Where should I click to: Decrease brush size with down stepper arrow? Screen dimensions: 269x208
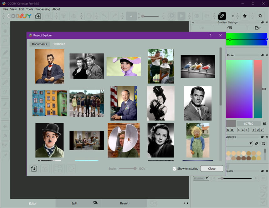pos(139,18)
